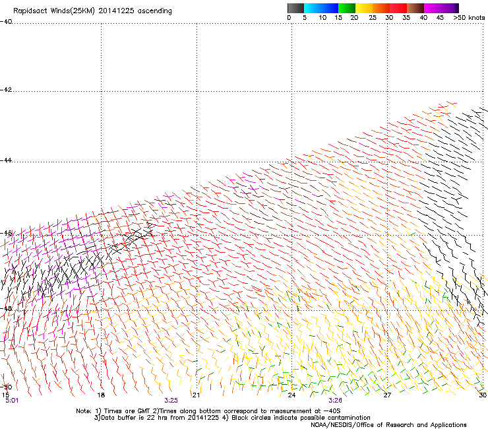Viewport: 488px width, 429px height.
Task: Click the purple time stamp '3:28'
Action: click(x=335, y=401)
